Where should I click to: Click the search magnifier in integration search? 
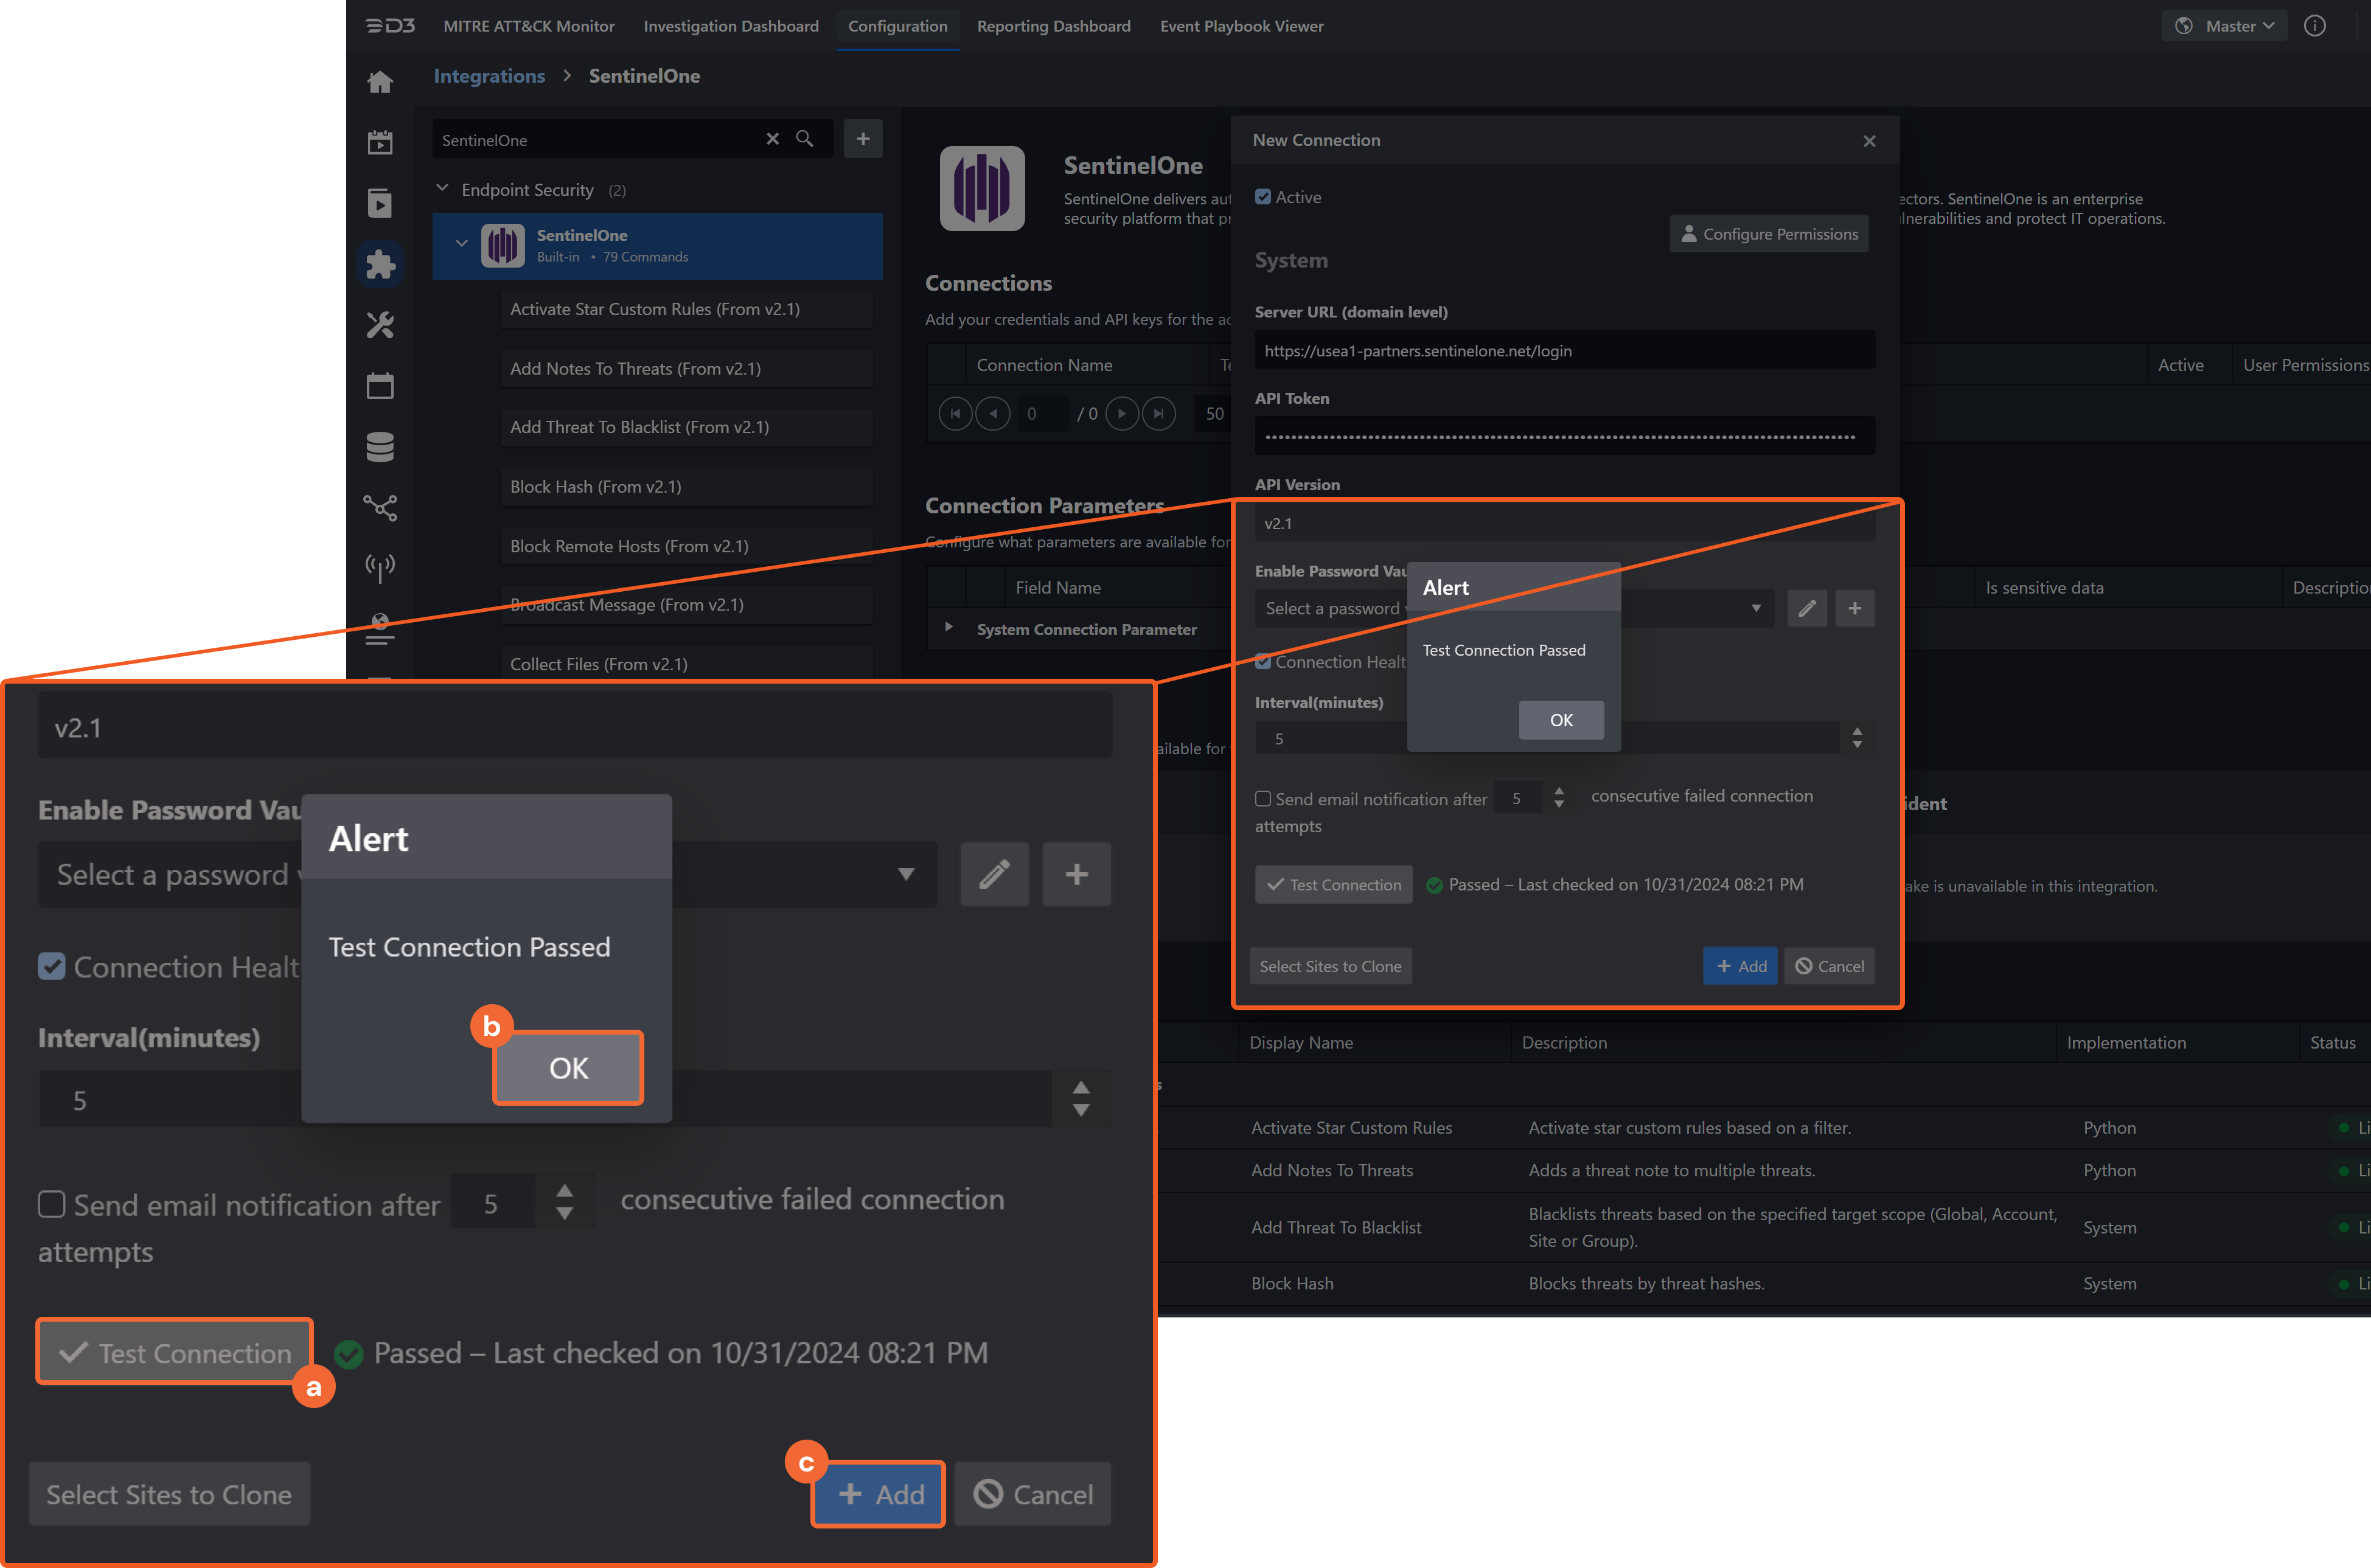coord(805,139)
